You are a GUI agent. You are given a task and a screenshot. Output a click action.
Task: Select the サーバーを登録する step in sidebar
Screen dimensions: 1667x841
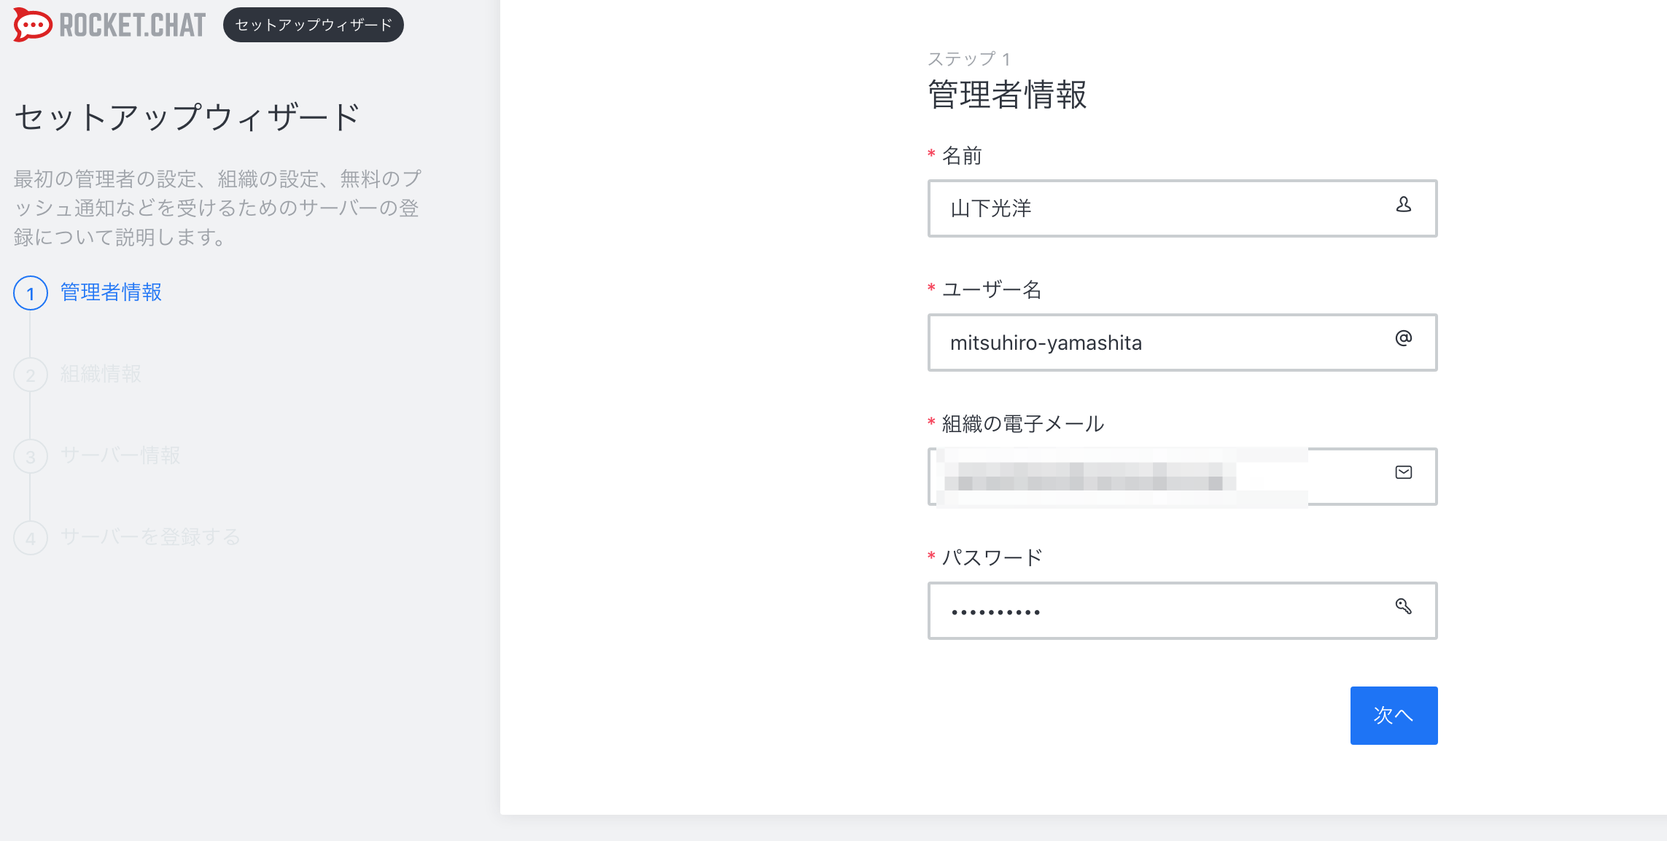[x=150, y=537]
